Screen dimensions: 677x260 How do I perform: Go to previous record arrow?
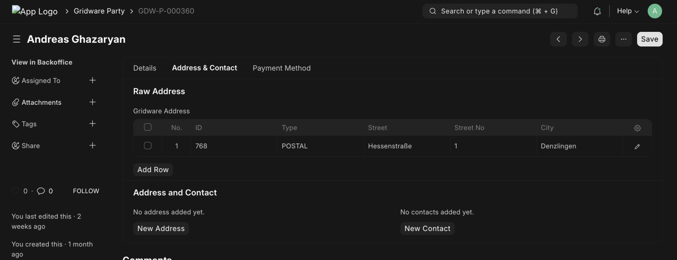coord(558,39)
